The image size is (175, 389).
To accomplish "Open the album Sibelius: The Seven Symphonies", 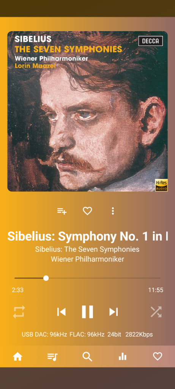I will pos(87,249).
